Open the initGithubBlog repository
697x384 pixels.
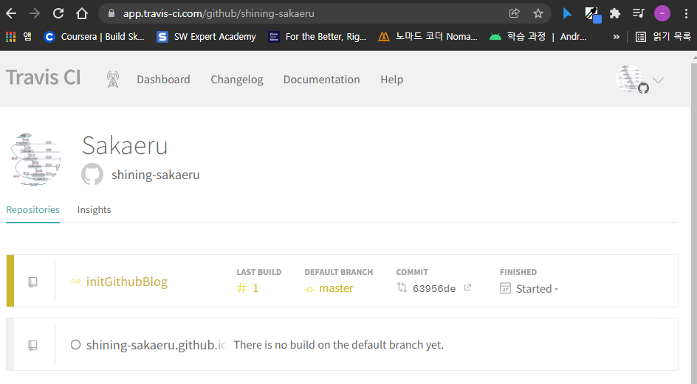click(127, 282)
